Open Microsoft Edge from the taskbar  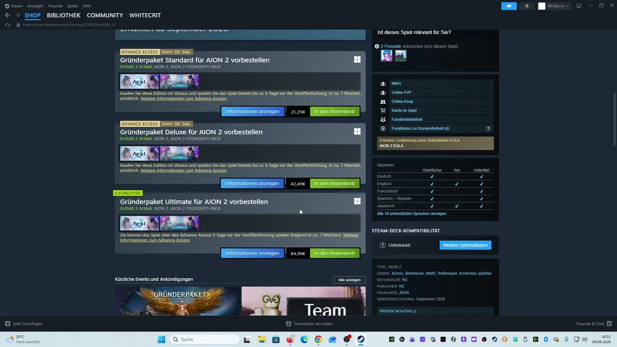tap(304, 339)
